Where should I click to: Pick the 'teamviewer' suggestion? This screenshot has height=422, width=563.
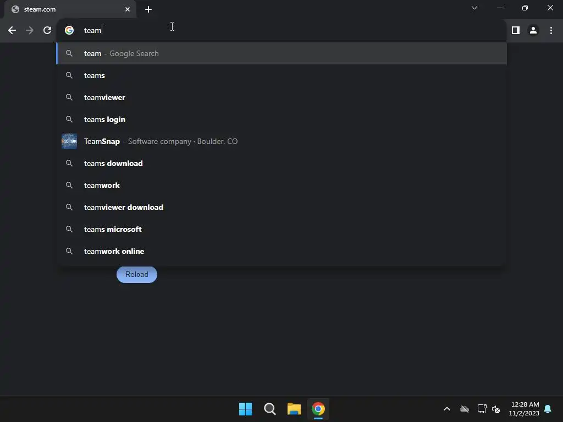click(x=281, y=97)
